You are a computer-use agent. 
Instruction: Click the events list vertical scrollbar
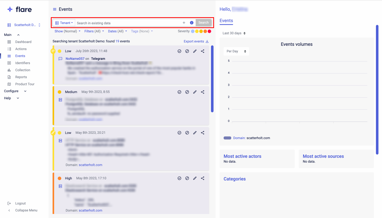click(212, 78)
